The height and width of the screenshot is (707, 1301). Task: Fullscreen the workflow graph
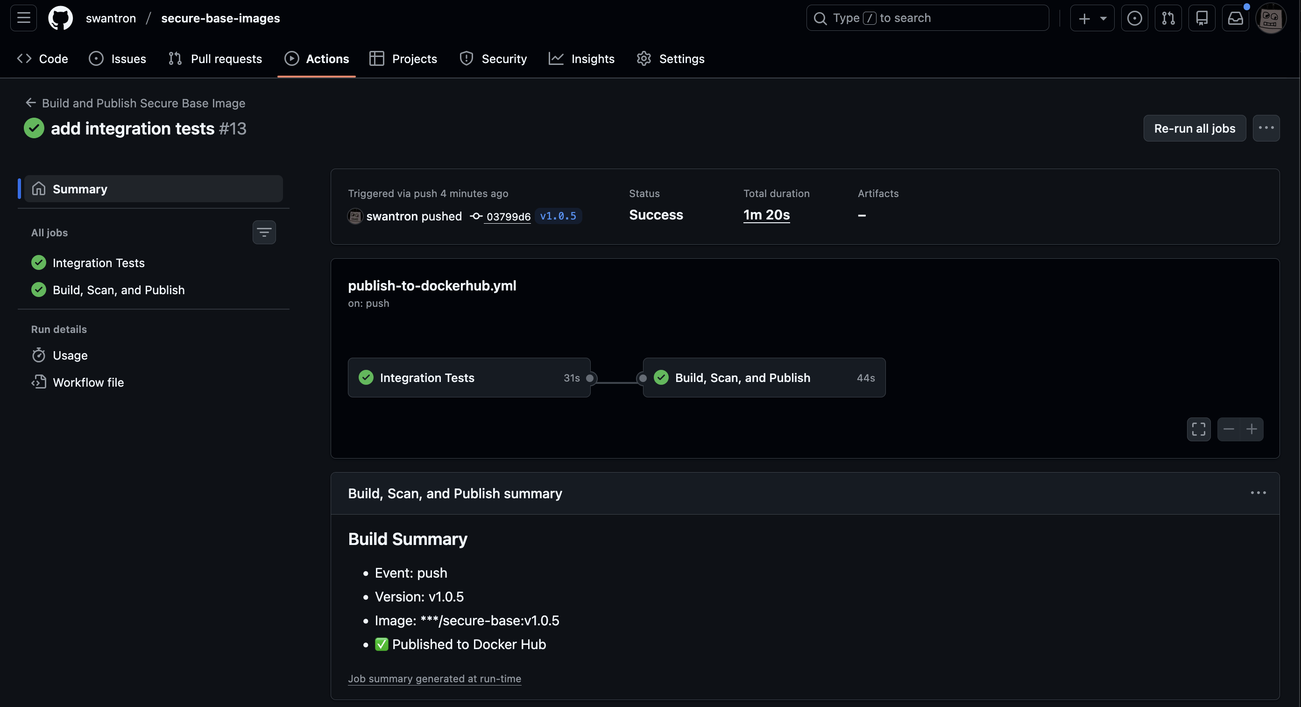[x=1199, y=429]
